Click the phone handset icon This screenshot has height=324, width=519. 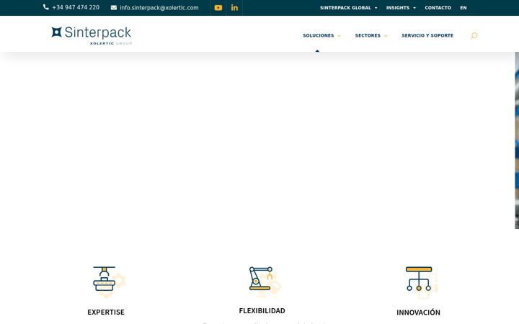46,7
